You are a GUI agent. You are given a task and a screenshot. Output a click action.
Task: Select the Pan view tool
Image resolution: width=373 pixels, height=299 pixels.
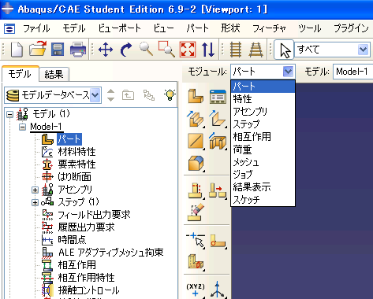(106, 50)
